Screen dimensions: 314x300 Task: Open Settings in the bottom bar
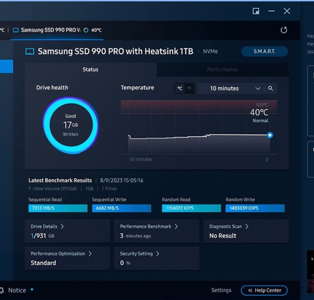221,290
